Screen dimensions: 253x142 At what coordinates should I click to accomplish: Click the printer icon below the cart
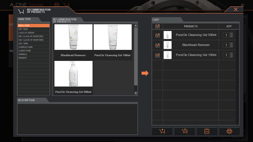pos(229,131)
